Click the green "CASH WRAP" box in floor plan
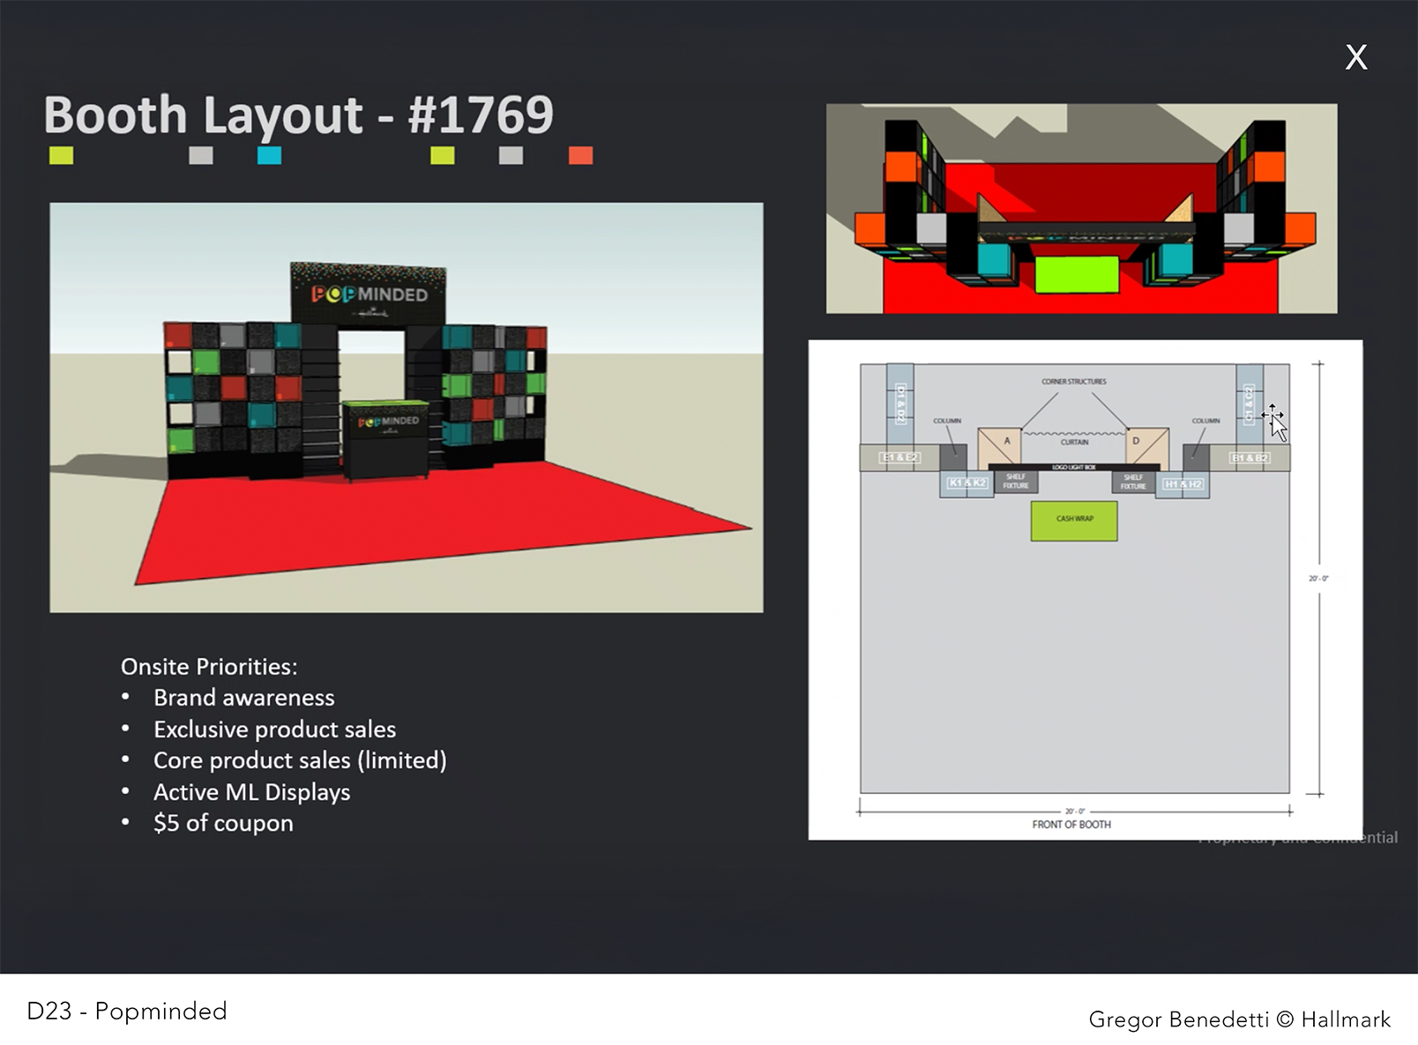The image size is (1418, 1045). click(1074, 521)
